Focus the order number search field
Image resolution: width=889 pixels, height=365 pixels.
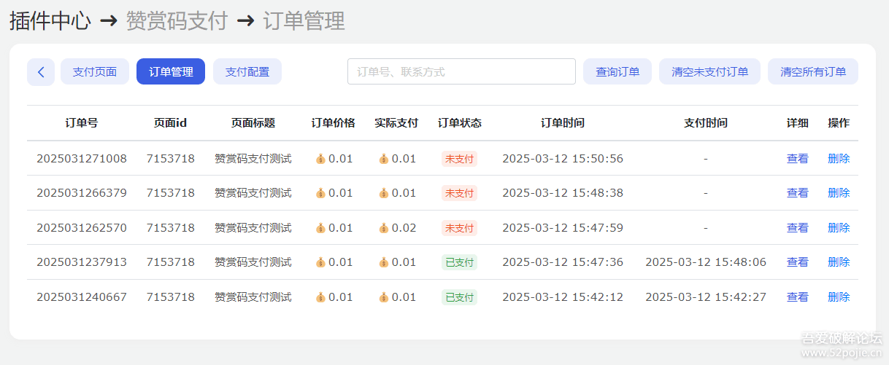(461, 72)
